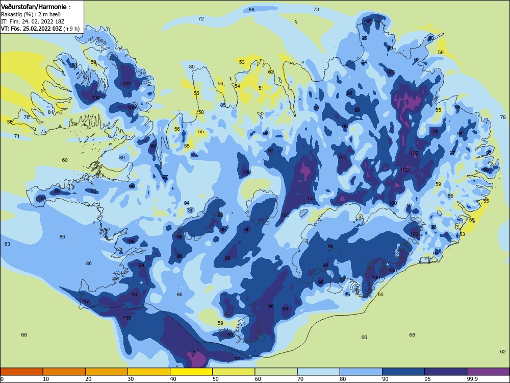Viewport: 510px width, 383px height.
Task: Click the Veðurstofan/Harmonie title text
Action: 34,7
